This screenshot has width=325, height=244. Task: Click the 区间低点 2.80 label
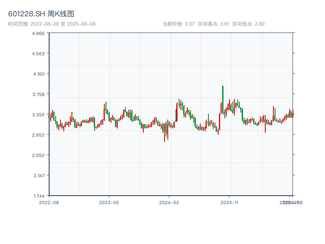(x=248, y=24)
